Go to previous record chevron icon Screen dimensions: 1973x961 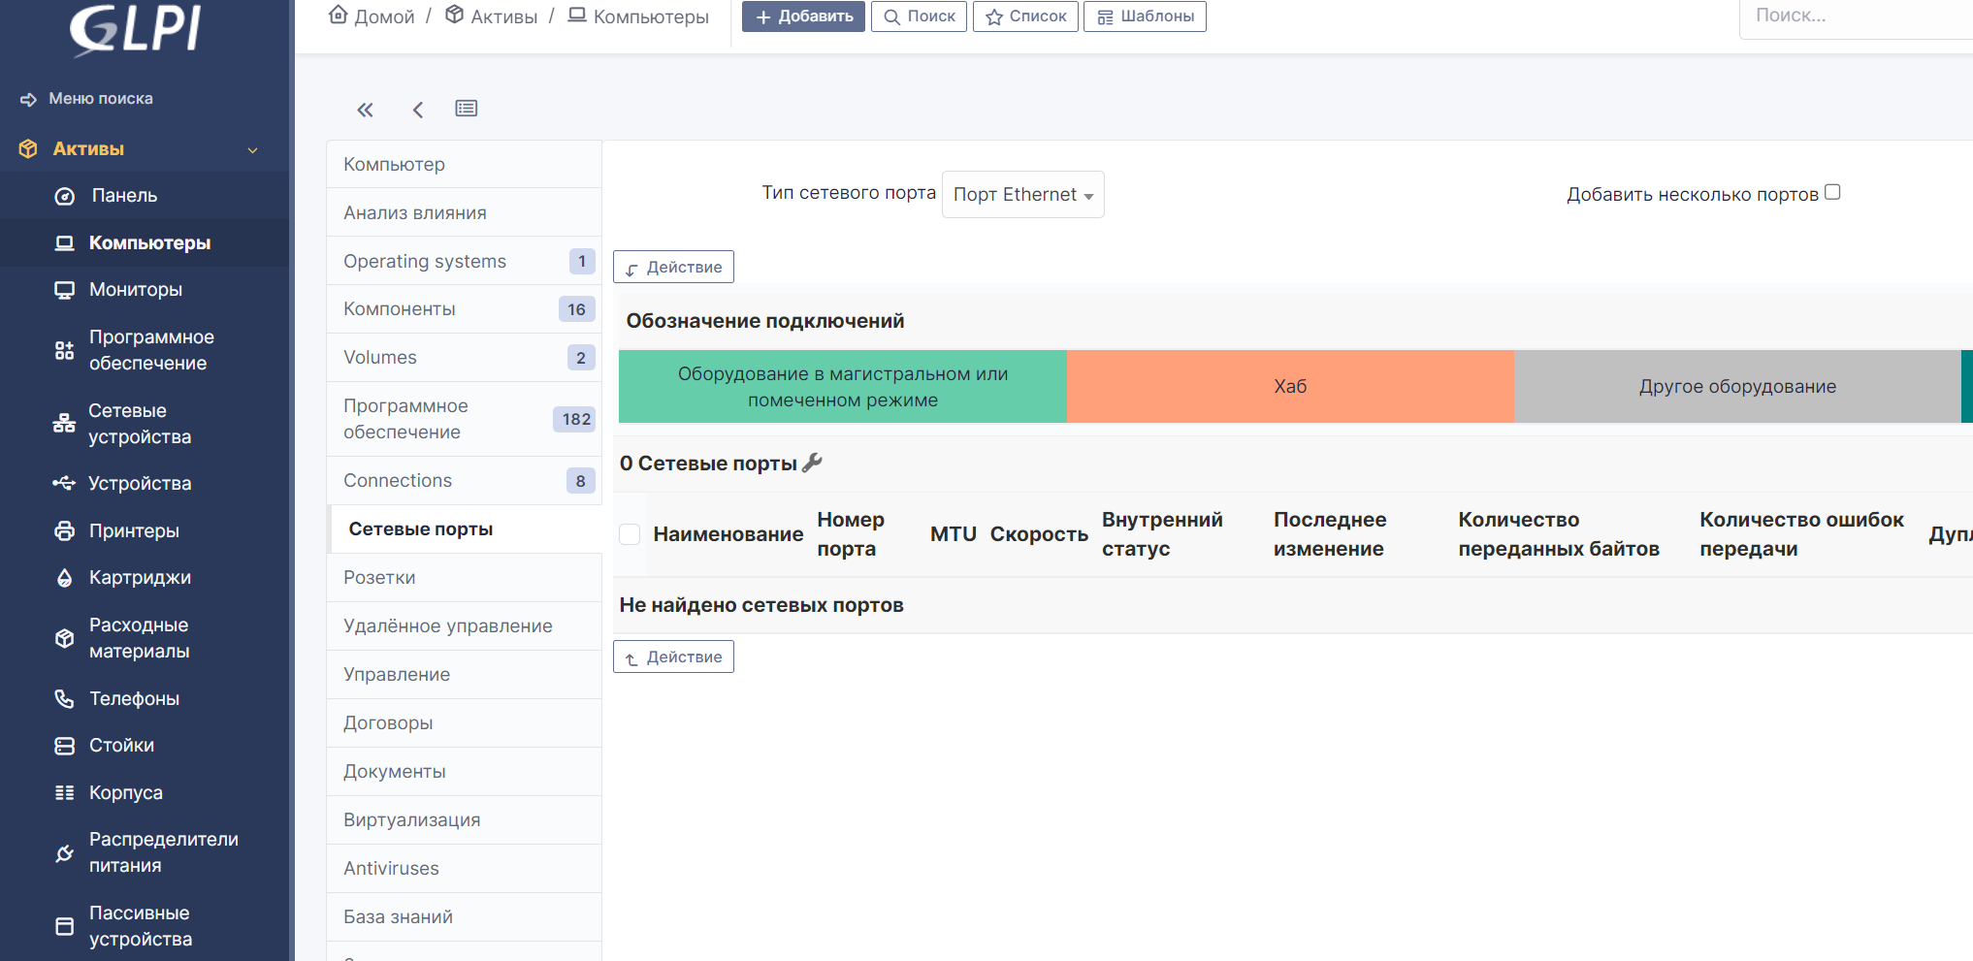(x=418, y=110)
